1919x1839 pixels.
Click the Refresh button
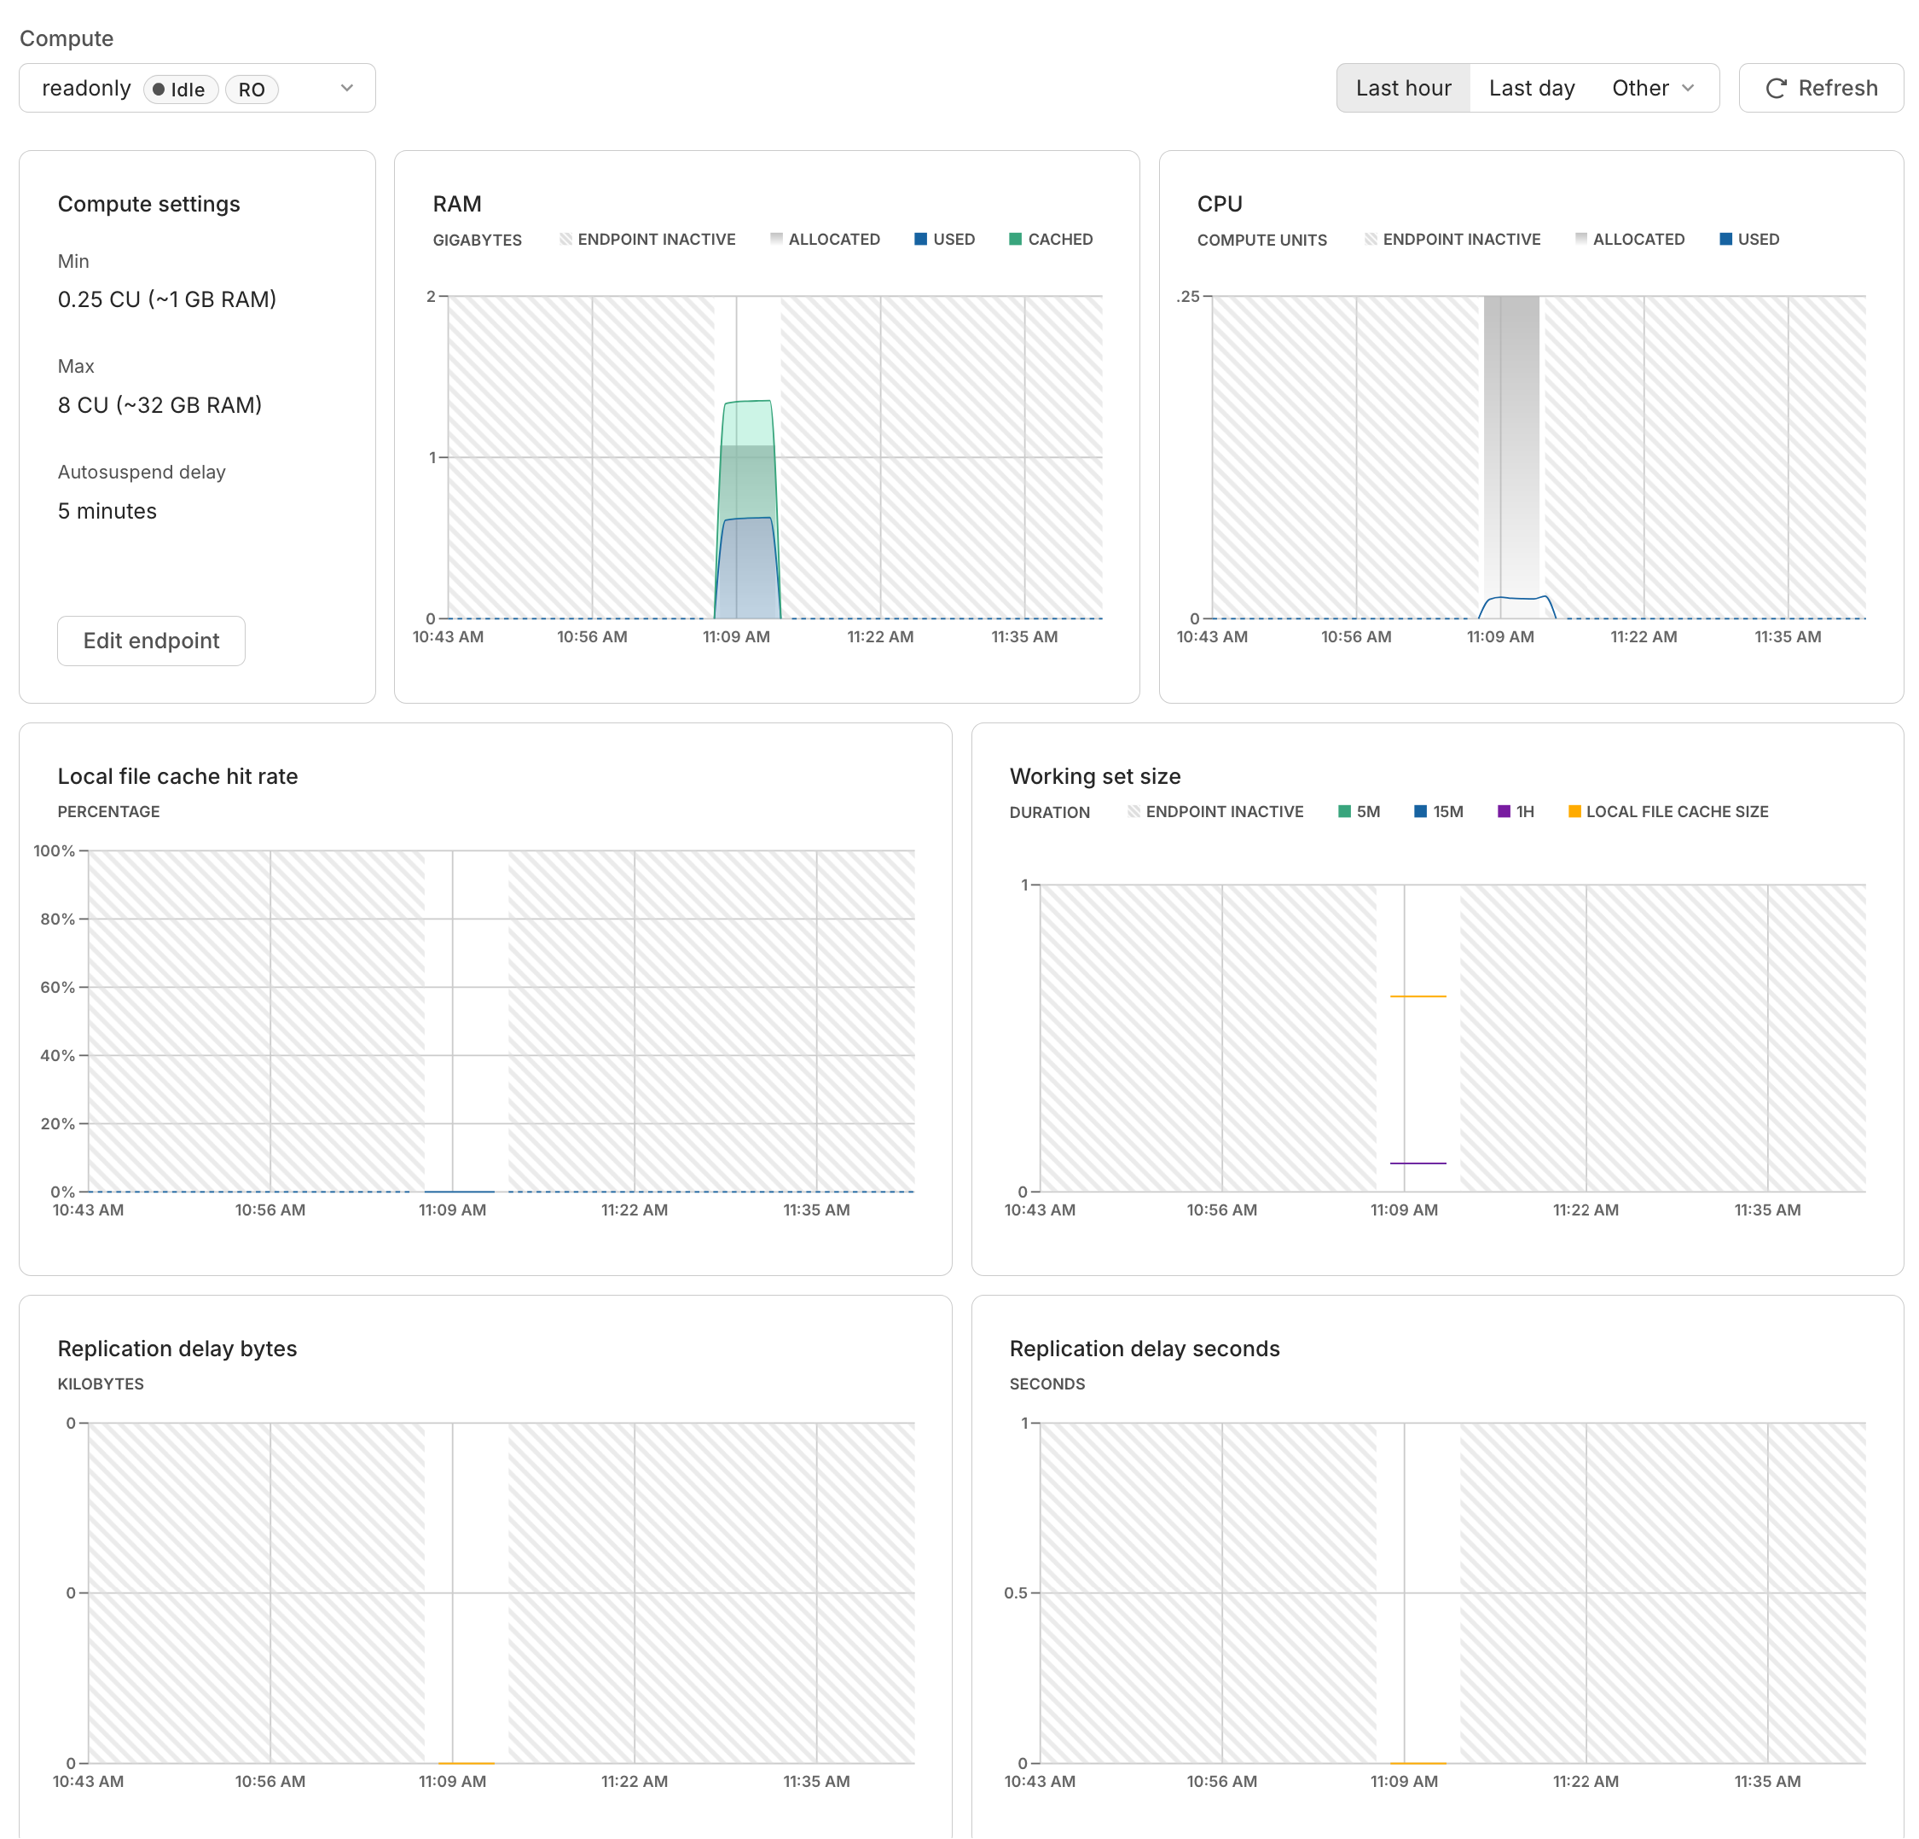point(1819,88)
